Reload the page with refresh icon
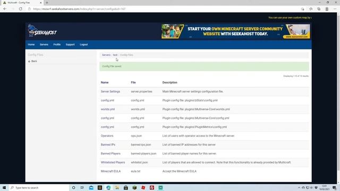The height and width of the screenshot is (191, 340). tap(20, 9)
